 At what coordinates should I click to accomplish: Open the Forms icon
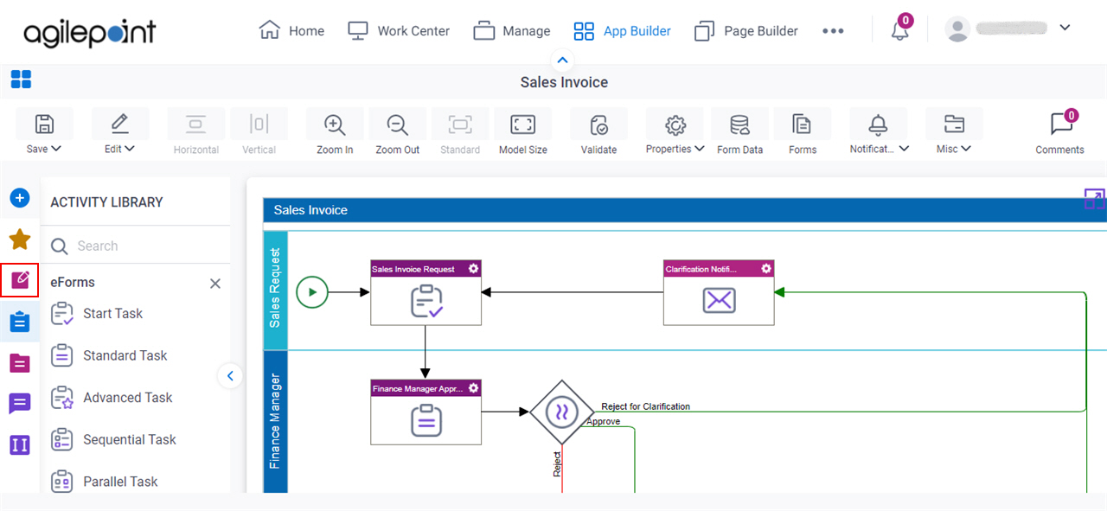[x=803, y=125]
